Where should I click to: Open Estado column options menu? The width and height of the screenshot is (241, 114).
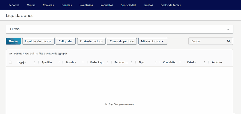tap(205, 62)
